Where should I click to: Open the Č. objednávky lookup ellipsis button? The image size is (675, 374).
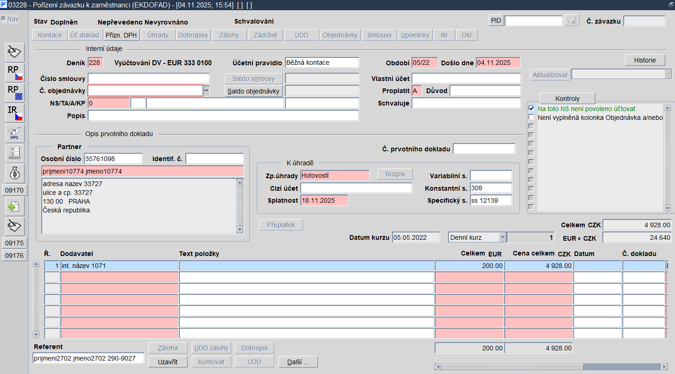[206, 91]
